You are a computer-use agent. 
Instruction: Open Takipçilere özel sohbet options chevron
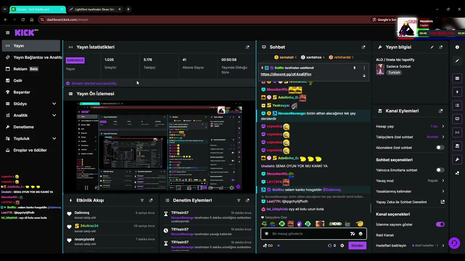443,137
